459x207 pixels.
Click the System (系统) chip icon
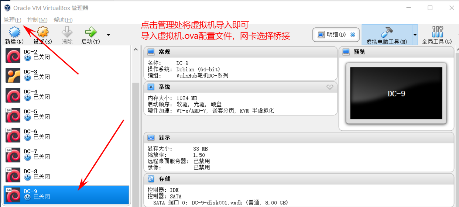pyautogui.click(x=151, y=87)
